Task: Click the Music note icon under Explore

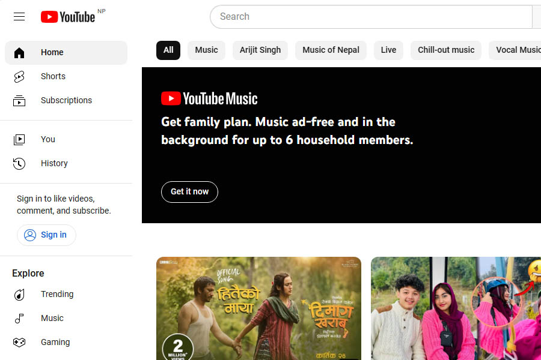Action: pos(19,319)
